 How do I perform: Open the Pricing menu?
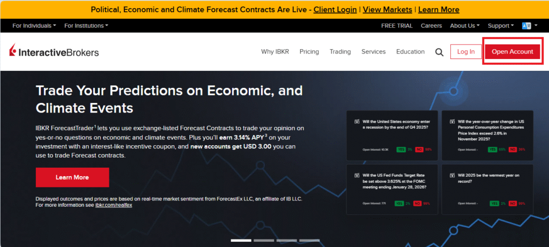coord(309,52)
